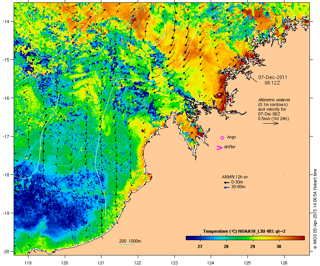Screen dimensions: 320x266
Task: Click the -19 latitude axis label
Action: point(5,213)
